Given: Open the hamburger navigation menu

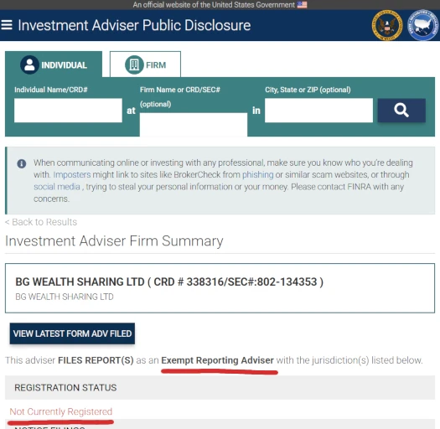Looking at the screenshot, I should (7, 25).
